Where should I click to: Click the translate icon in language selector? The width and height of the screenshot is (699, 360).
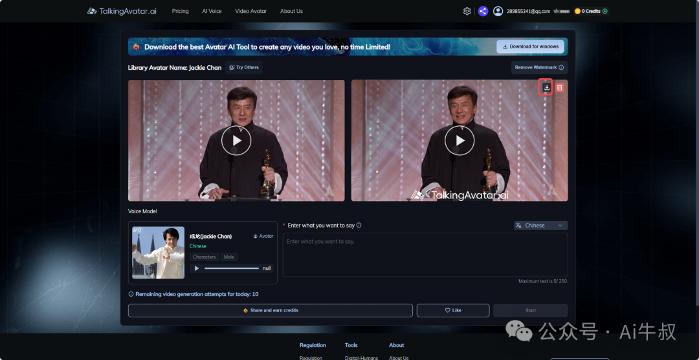click(519, 226)
